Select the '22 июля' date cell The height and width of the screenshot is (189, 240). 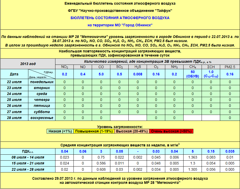click(14, 82)
